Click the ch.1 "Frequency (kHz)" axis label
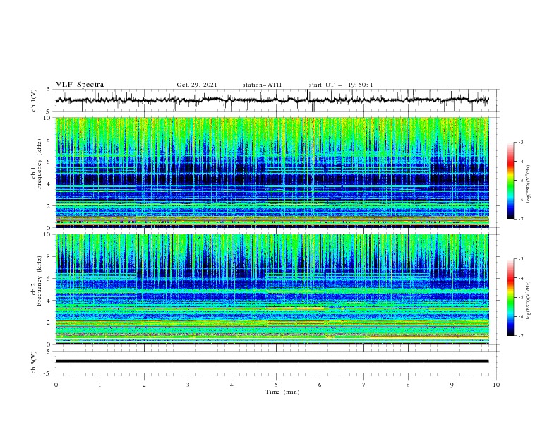The width and height of the screenshot is (559, 432). (39, 164)
